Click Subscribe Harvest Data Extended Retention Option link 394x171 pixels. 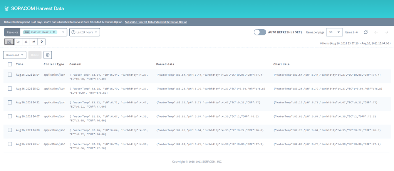[x=156, y=22]
